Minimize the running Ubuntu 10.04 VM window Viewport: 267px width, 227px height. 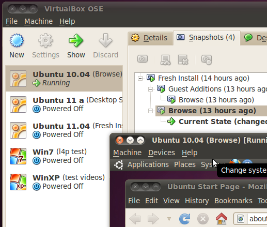pyautogui.click(x=130, y=140)
